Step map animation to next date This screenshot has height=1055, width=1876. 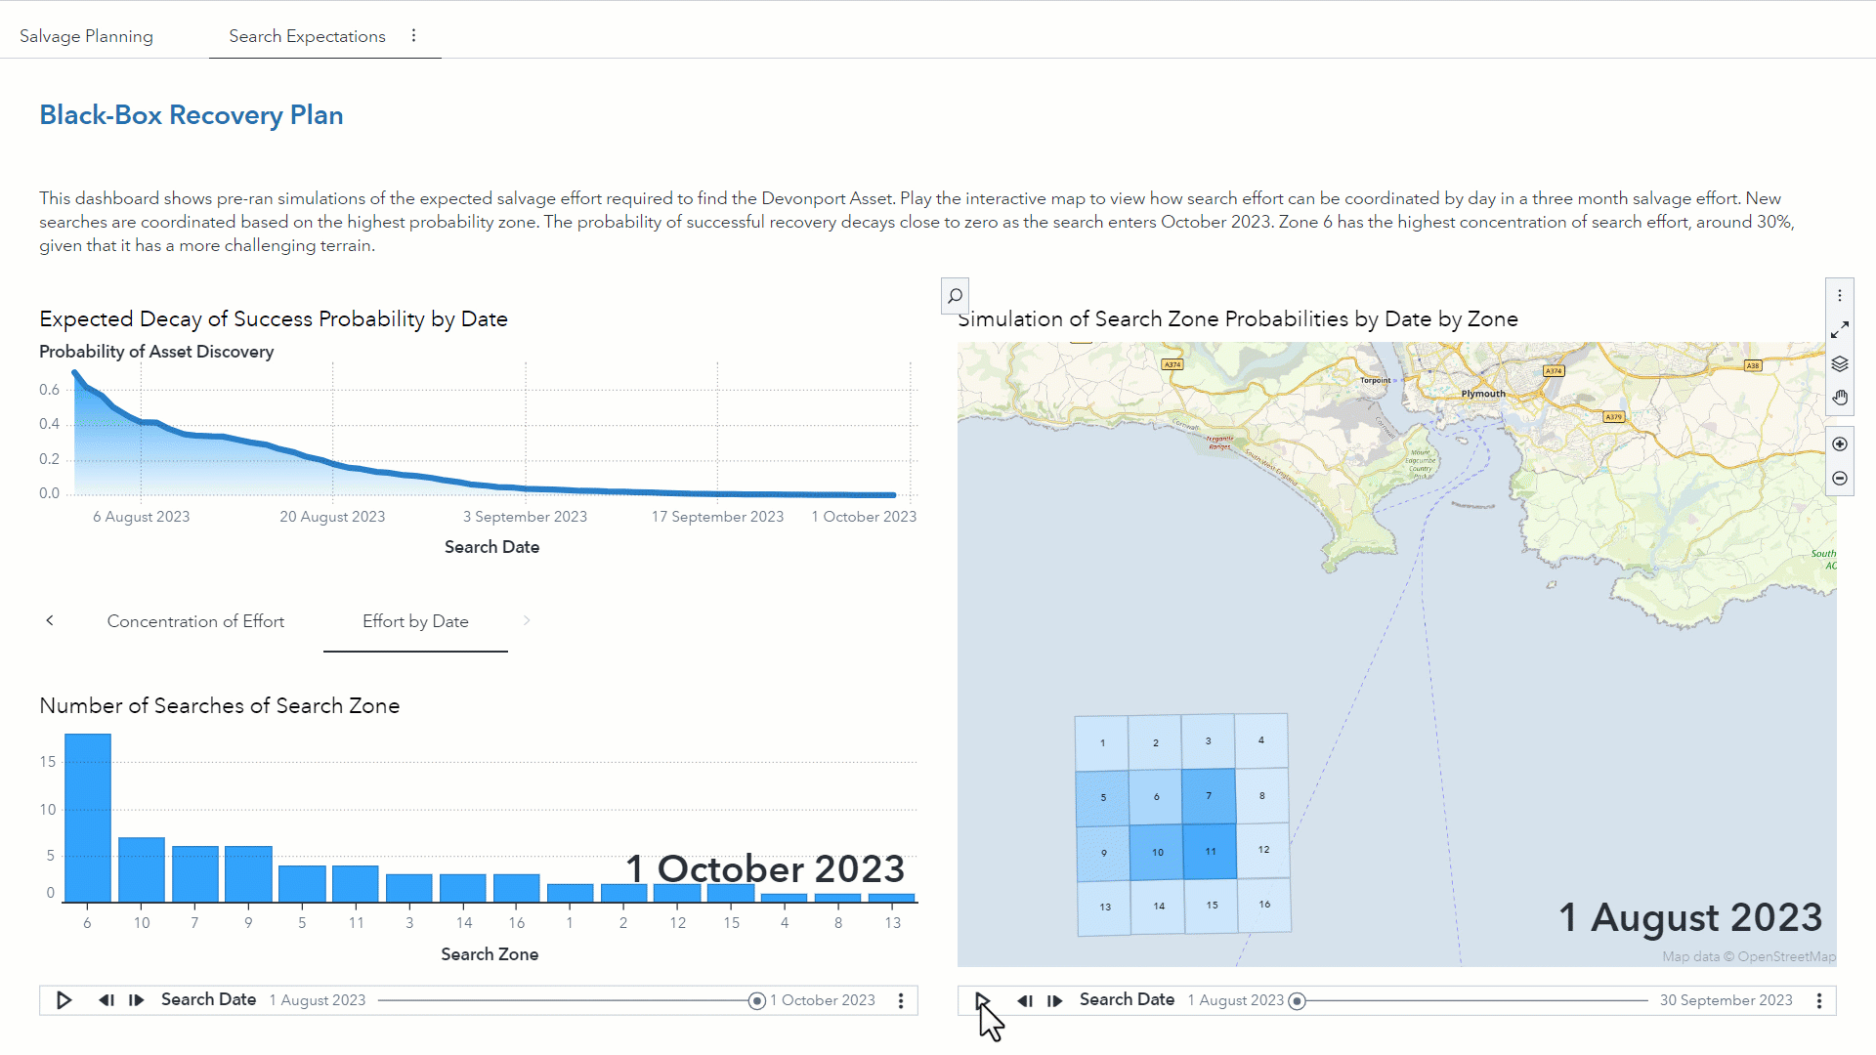(1055, 1000)
